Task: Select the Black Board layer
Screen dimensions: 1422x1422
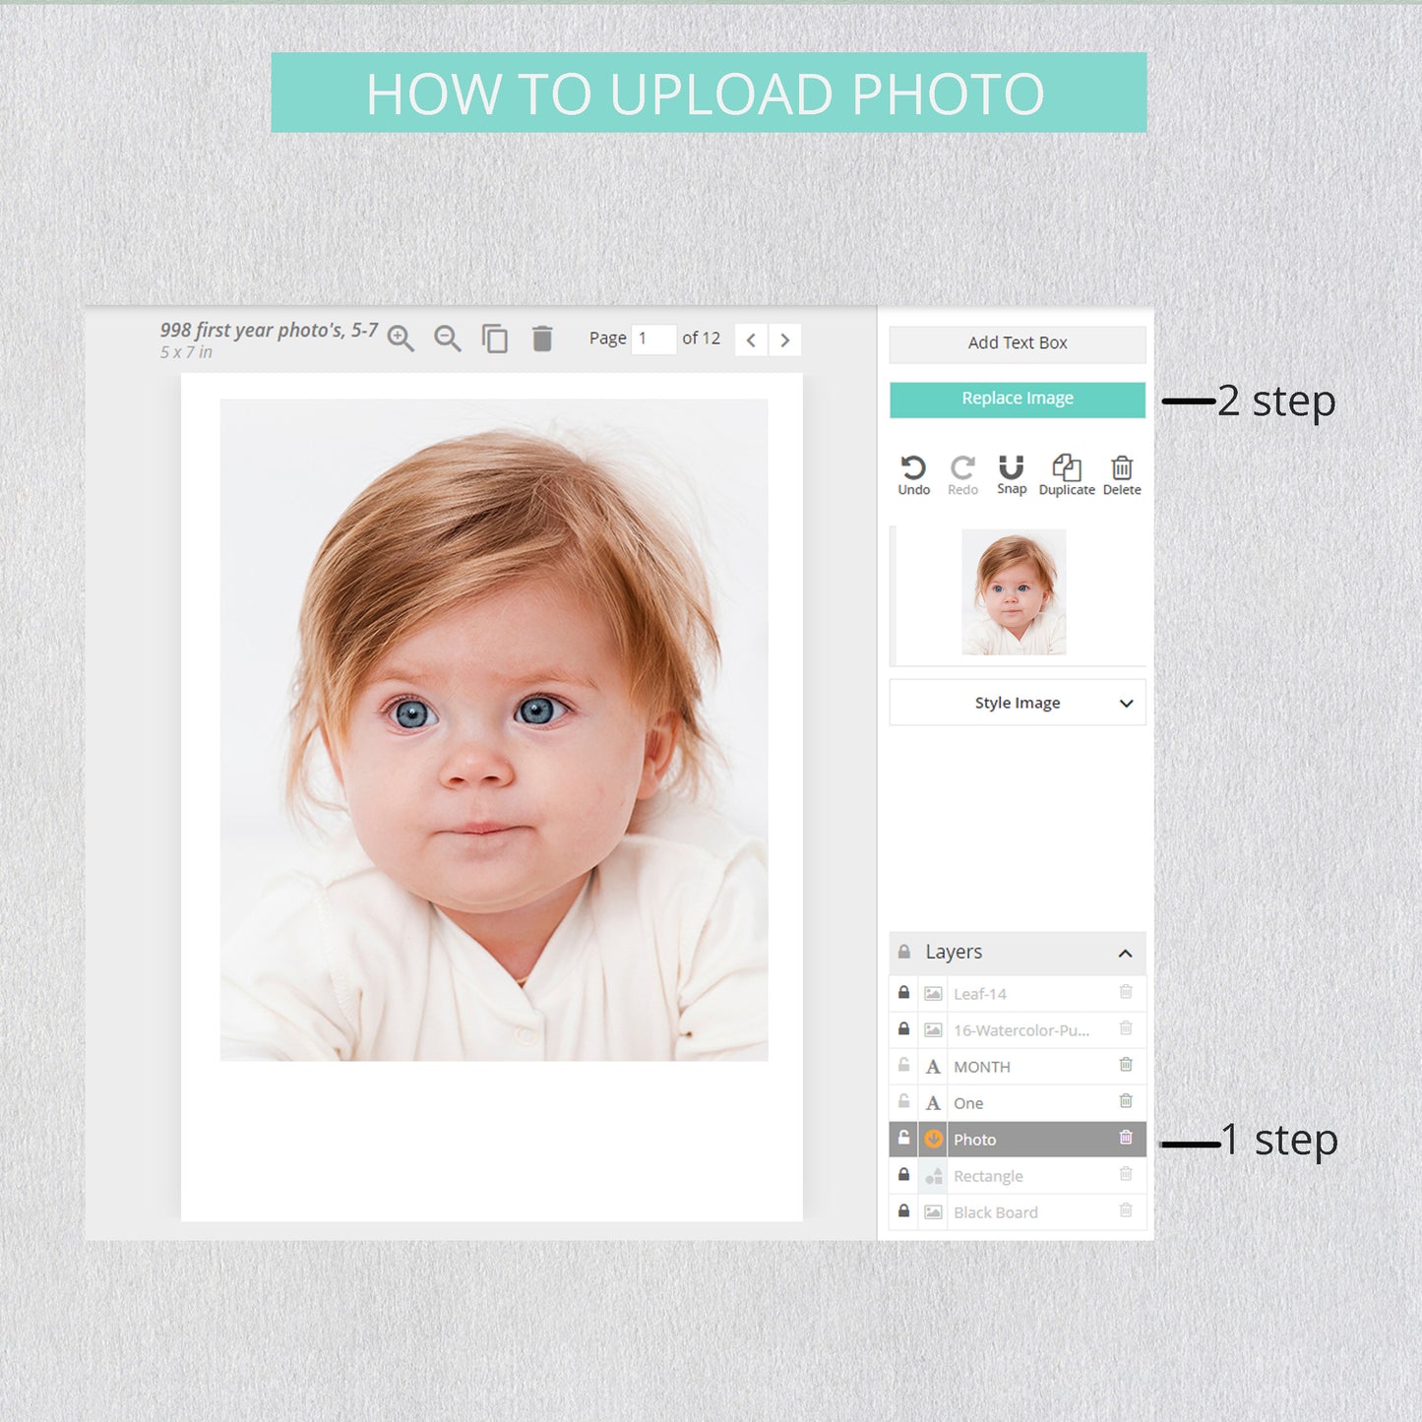Action: pos(1023,1212)
